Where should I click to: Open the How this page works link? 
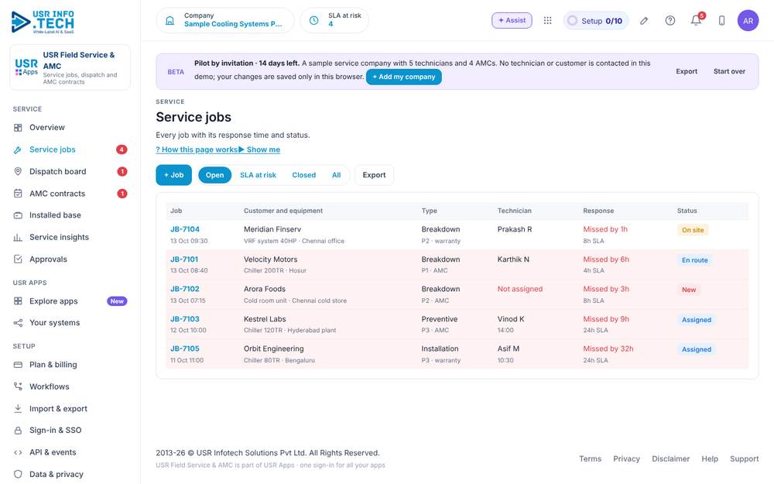(x=197, y=149)
